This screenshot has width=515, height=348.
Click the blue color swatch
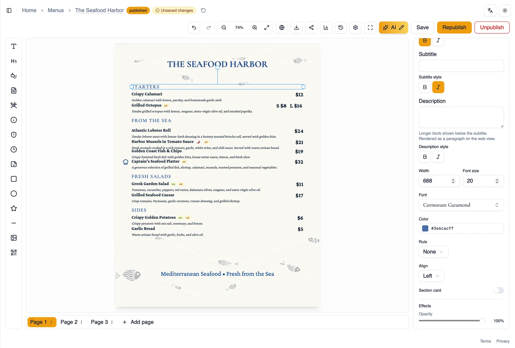tap(425, 229)
